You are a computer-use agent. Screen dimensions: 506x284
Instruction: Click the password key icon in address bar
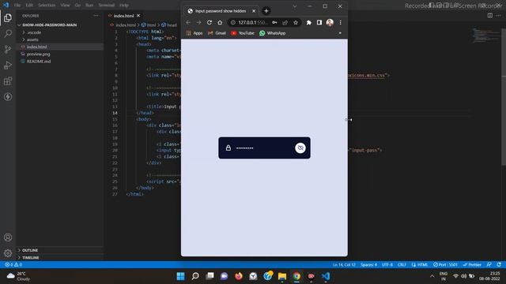[274, 23]
